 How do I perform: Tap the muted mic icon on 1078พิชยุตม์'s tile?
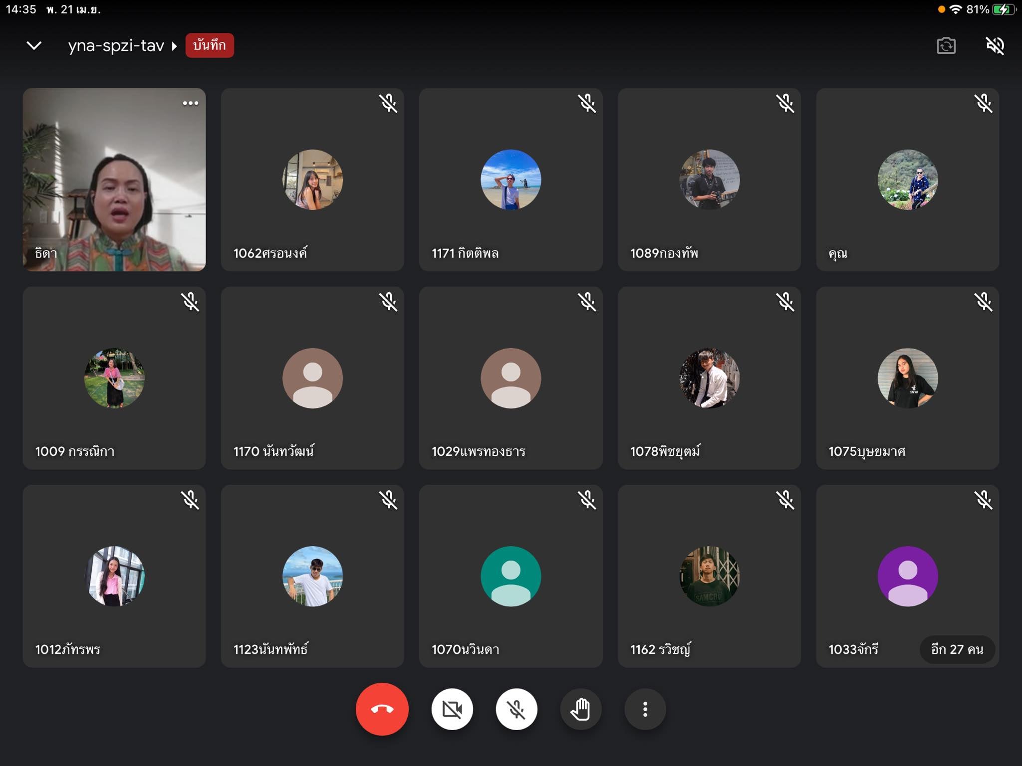pos(785,302)
